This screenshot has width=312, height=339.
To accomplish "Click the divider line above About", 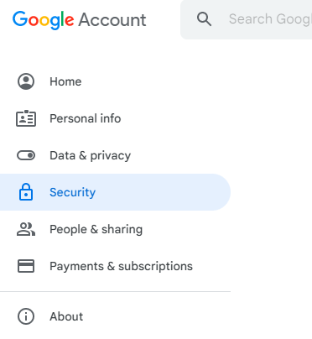I will click(x=115, y=291).
